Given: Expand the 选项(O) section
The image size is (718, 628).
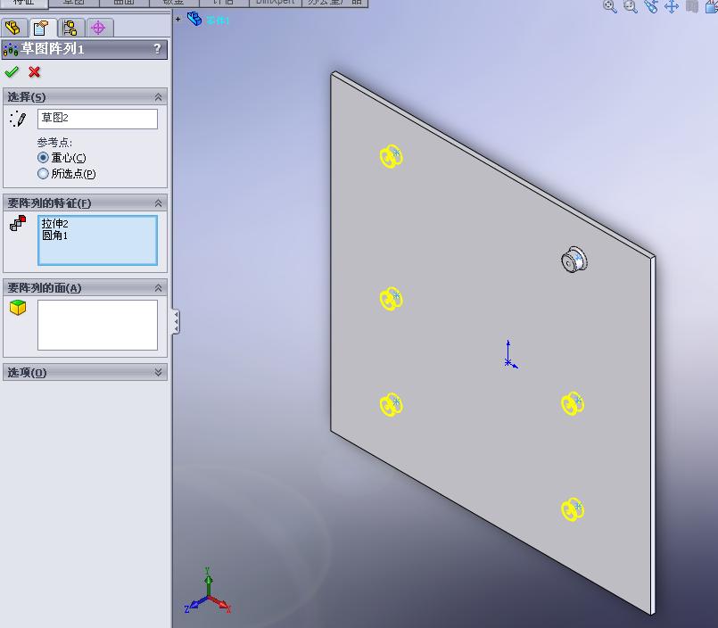Looking at the screenshot, I should coord(158,372).
